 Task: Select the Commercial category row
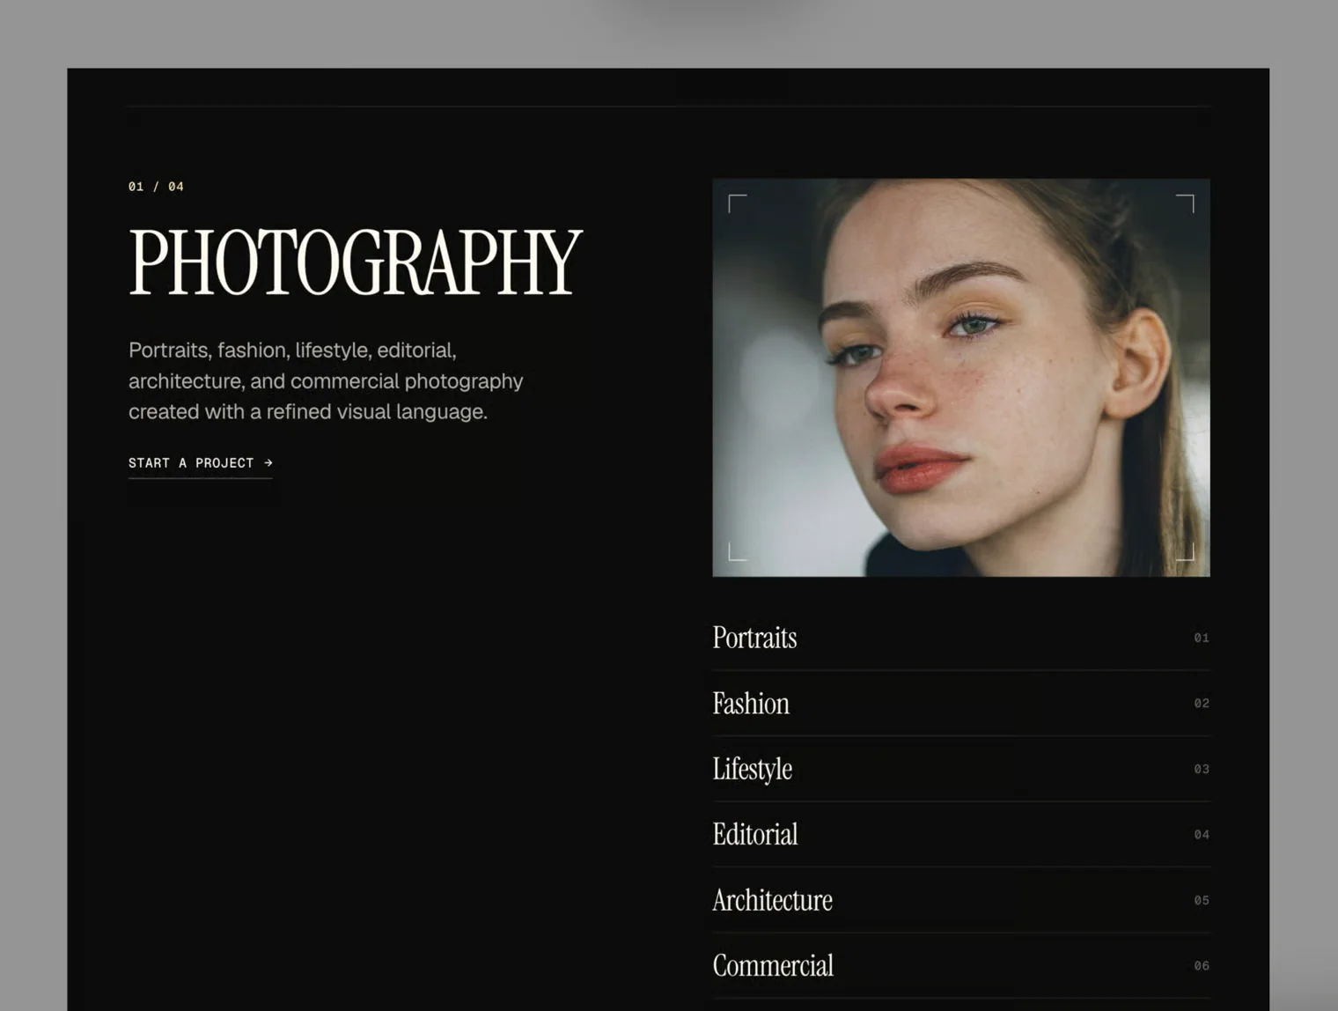click(961, 966)
